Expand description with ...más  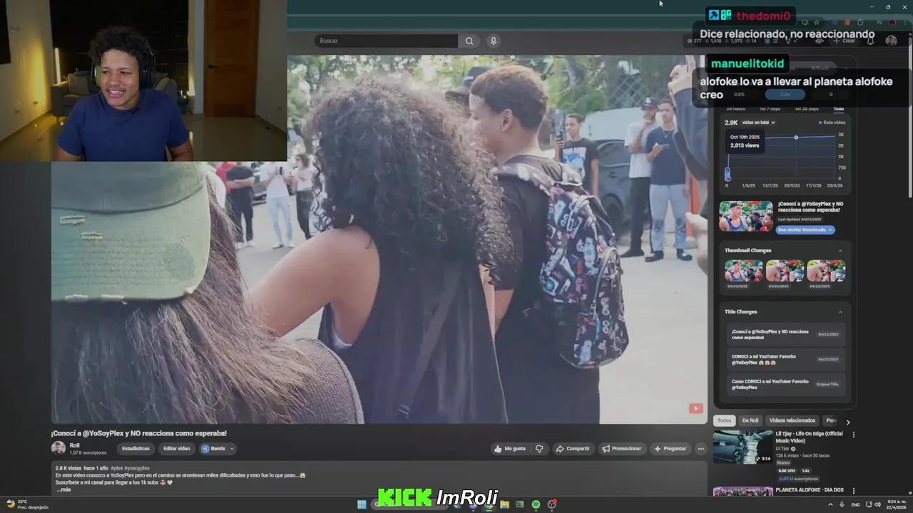(x=63, y=489)
